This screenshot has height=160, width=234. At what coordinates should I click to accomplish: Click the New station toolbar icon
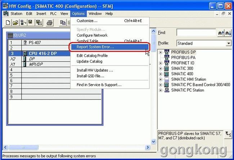8,23
